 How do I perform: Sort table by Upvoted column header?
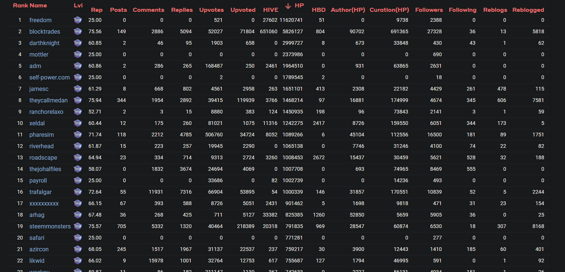(x=243, y=10)
